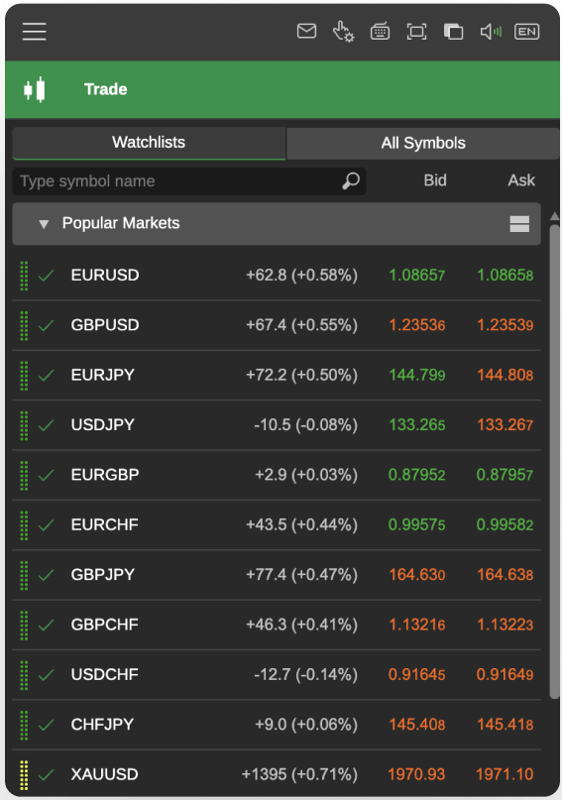This screenshot has height=800, width=562.
Task: Click the EURCHF ask price 0.99582
Action: click(x=505, y=525)
